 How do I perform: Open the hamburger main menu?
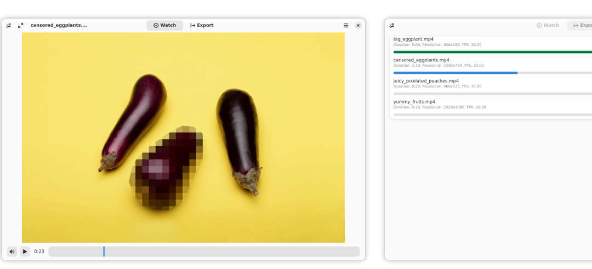pos(346,25)
